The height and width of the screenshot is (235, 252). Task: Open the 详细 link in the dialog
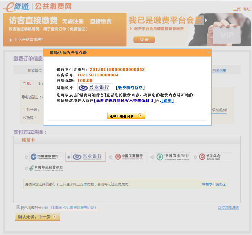point(168,100)
